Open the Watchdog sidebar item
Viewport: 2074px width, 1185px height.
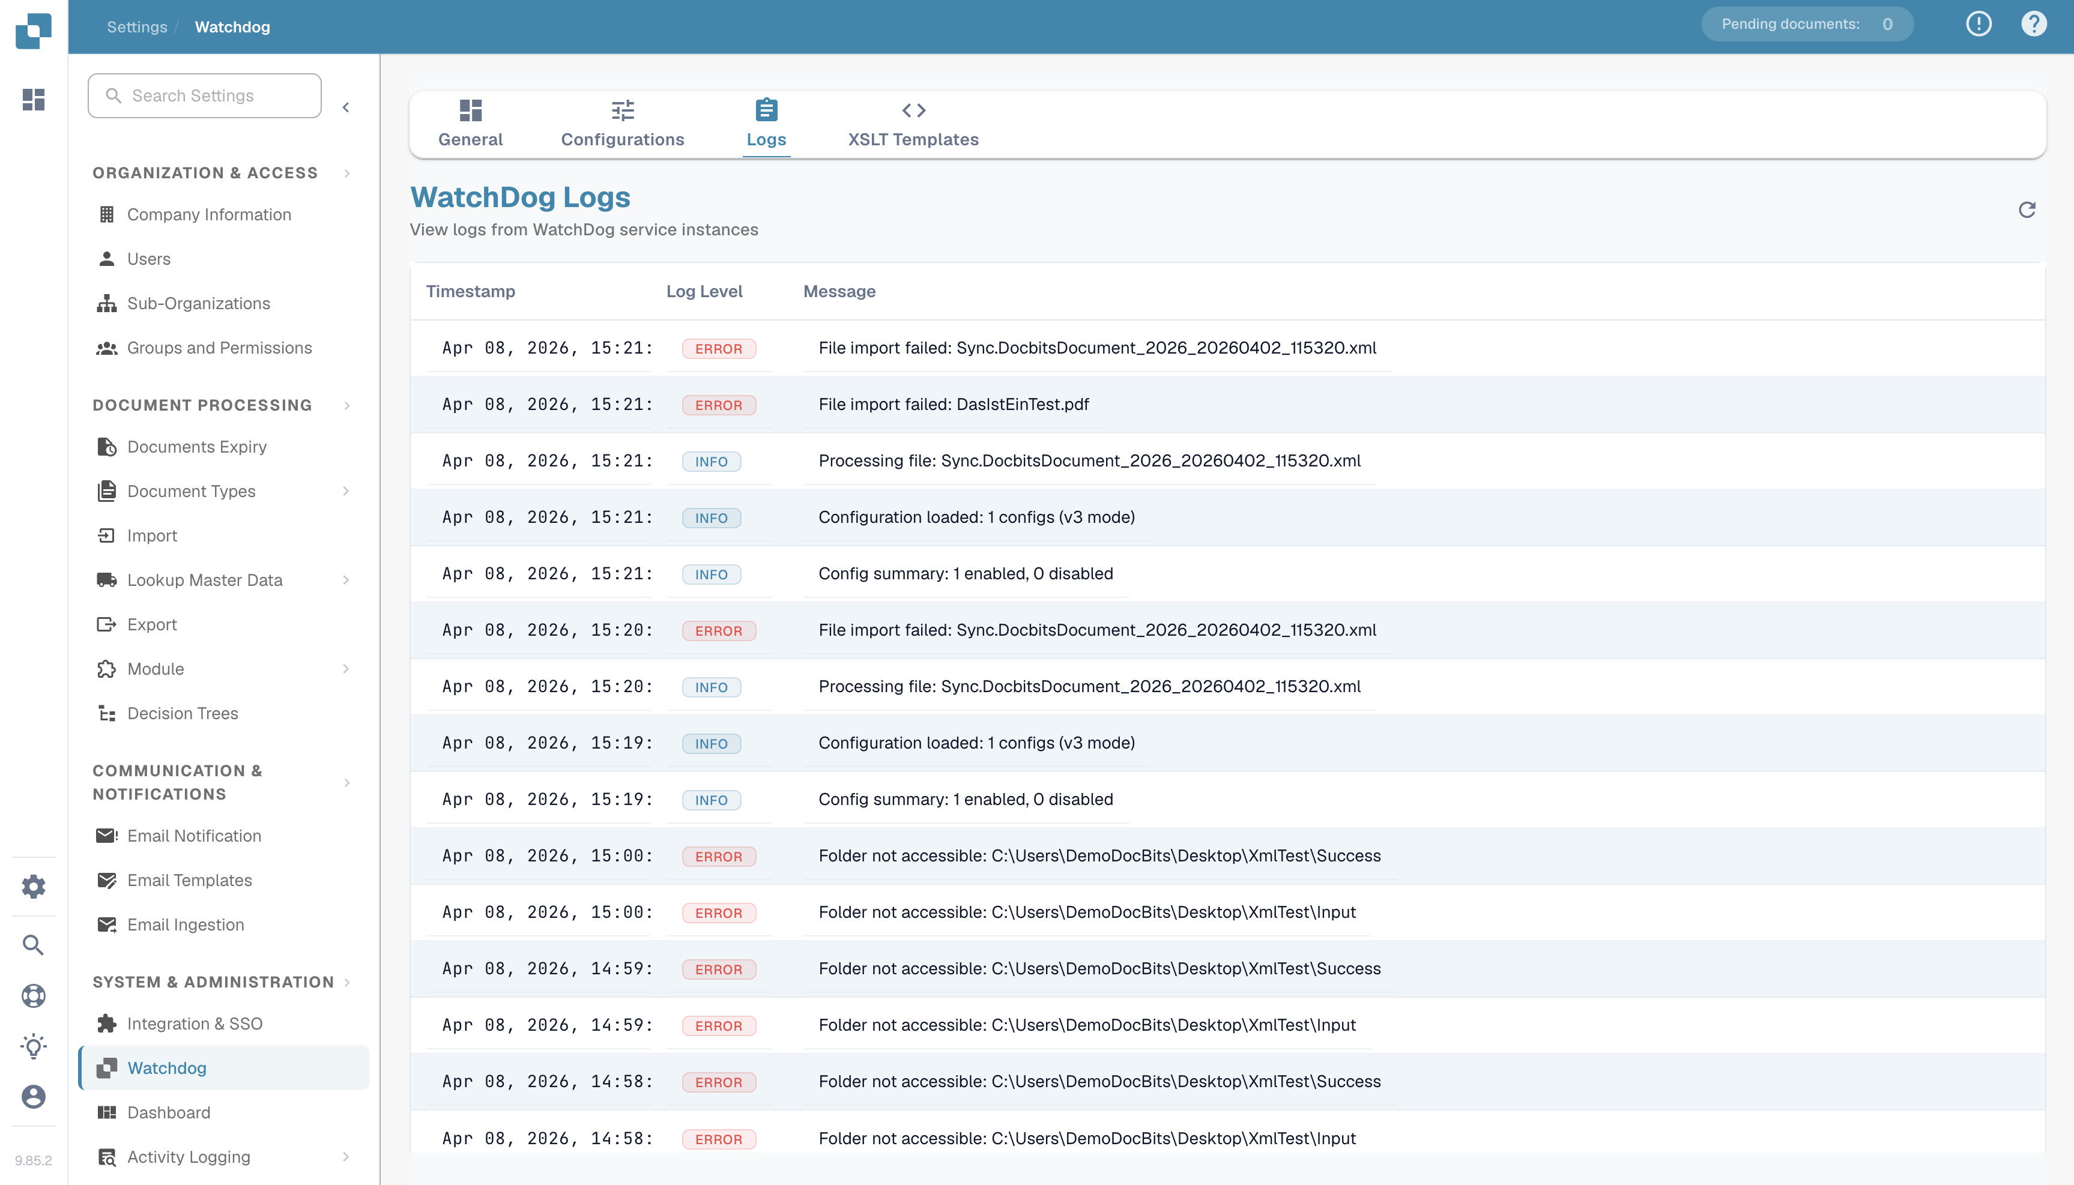(224, 1068)
